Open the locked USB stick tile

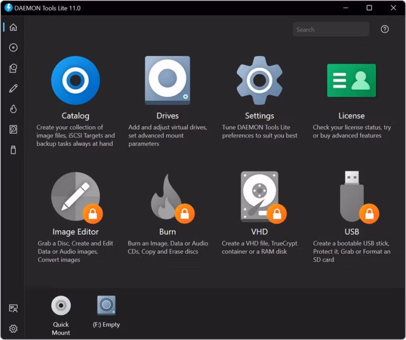(x=352, y=196)
